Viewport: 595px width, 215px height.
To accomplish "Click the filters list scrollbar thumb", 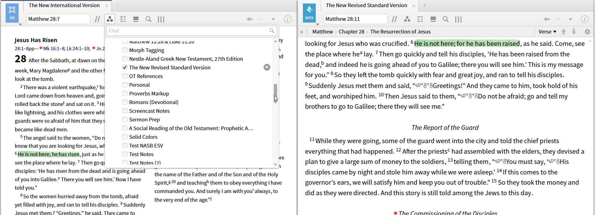I will pos(275,93).
